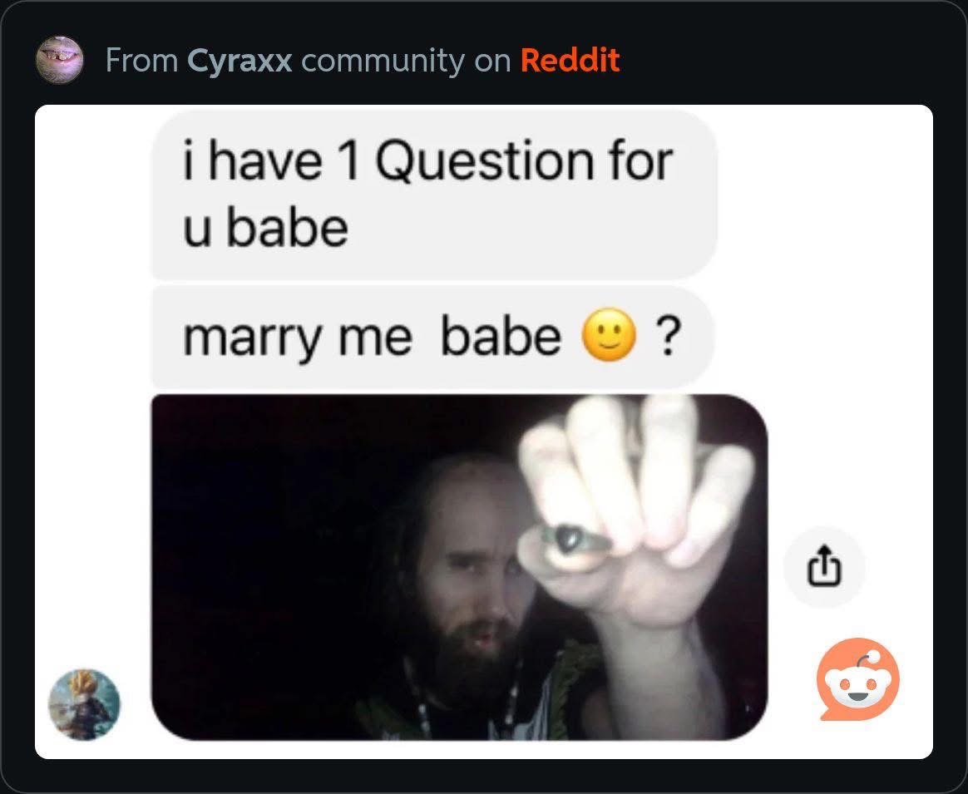The height and width of the screenshot is (794, 968).
Task: Click the word "From" in the header
Action: (142, 61)
